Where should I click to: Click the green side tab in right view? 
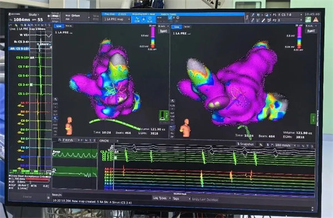point(313,119)
